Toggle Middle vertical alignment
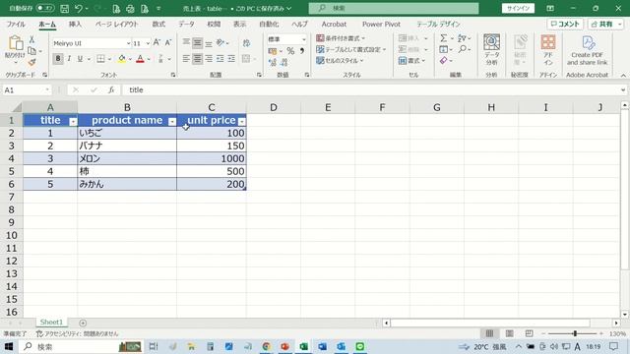This screenshot has width=630, height=354. [x=197, y=42]
